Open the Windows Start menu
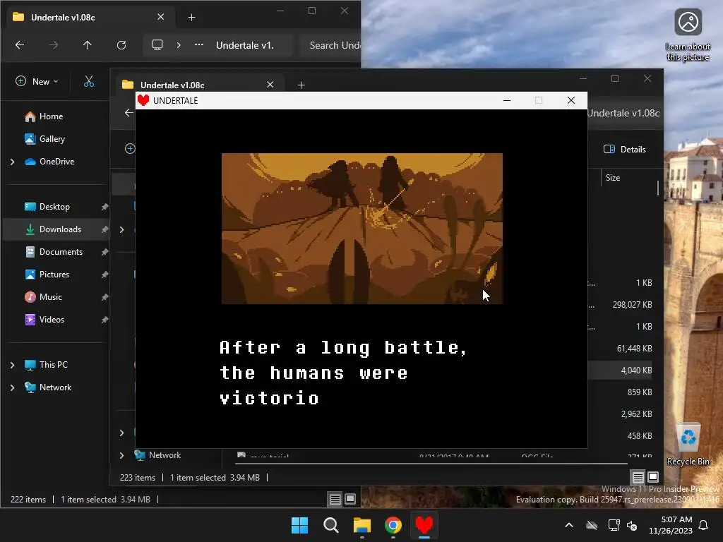723x542 pixels. [299, 525]
